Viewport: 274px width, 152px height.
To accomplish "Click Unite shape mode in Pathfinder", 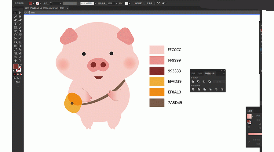I will [x=193, y=82].
